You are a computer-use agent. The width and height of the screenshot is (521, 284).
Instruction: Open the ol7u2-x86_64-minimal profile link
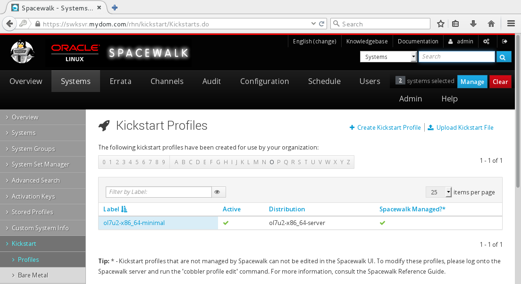(x=134, y=223)
